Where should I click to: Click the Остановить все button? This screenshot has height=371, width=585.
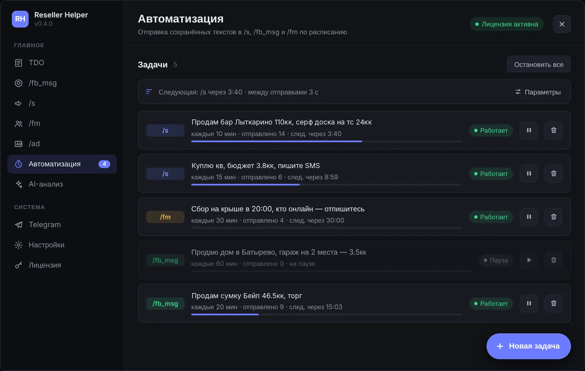(539, 64)
